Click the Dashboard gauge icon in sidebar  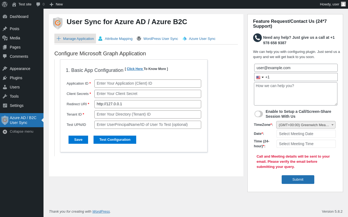pos(5,17)
